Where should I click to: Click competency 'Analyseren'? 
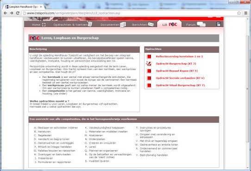pyautogui.click(x=96, y=135)
